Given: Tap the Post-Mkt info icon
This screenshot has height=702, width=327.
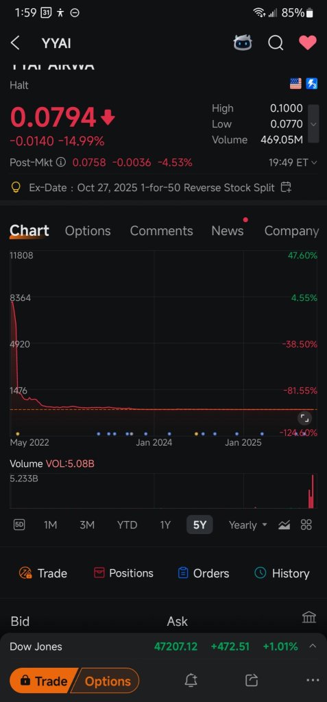Looking at the screenshot, I should pyautogui.click(x=61, y=162).
